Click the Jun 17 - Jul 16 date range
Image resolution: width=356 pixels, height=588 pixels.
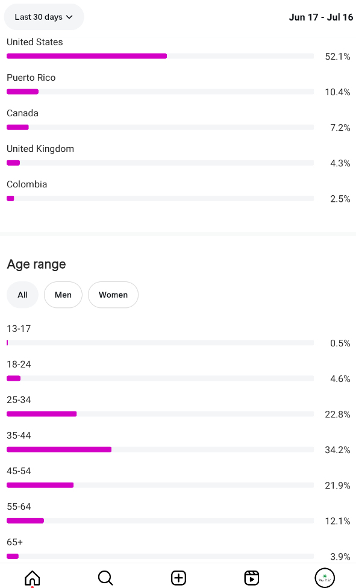320,17
